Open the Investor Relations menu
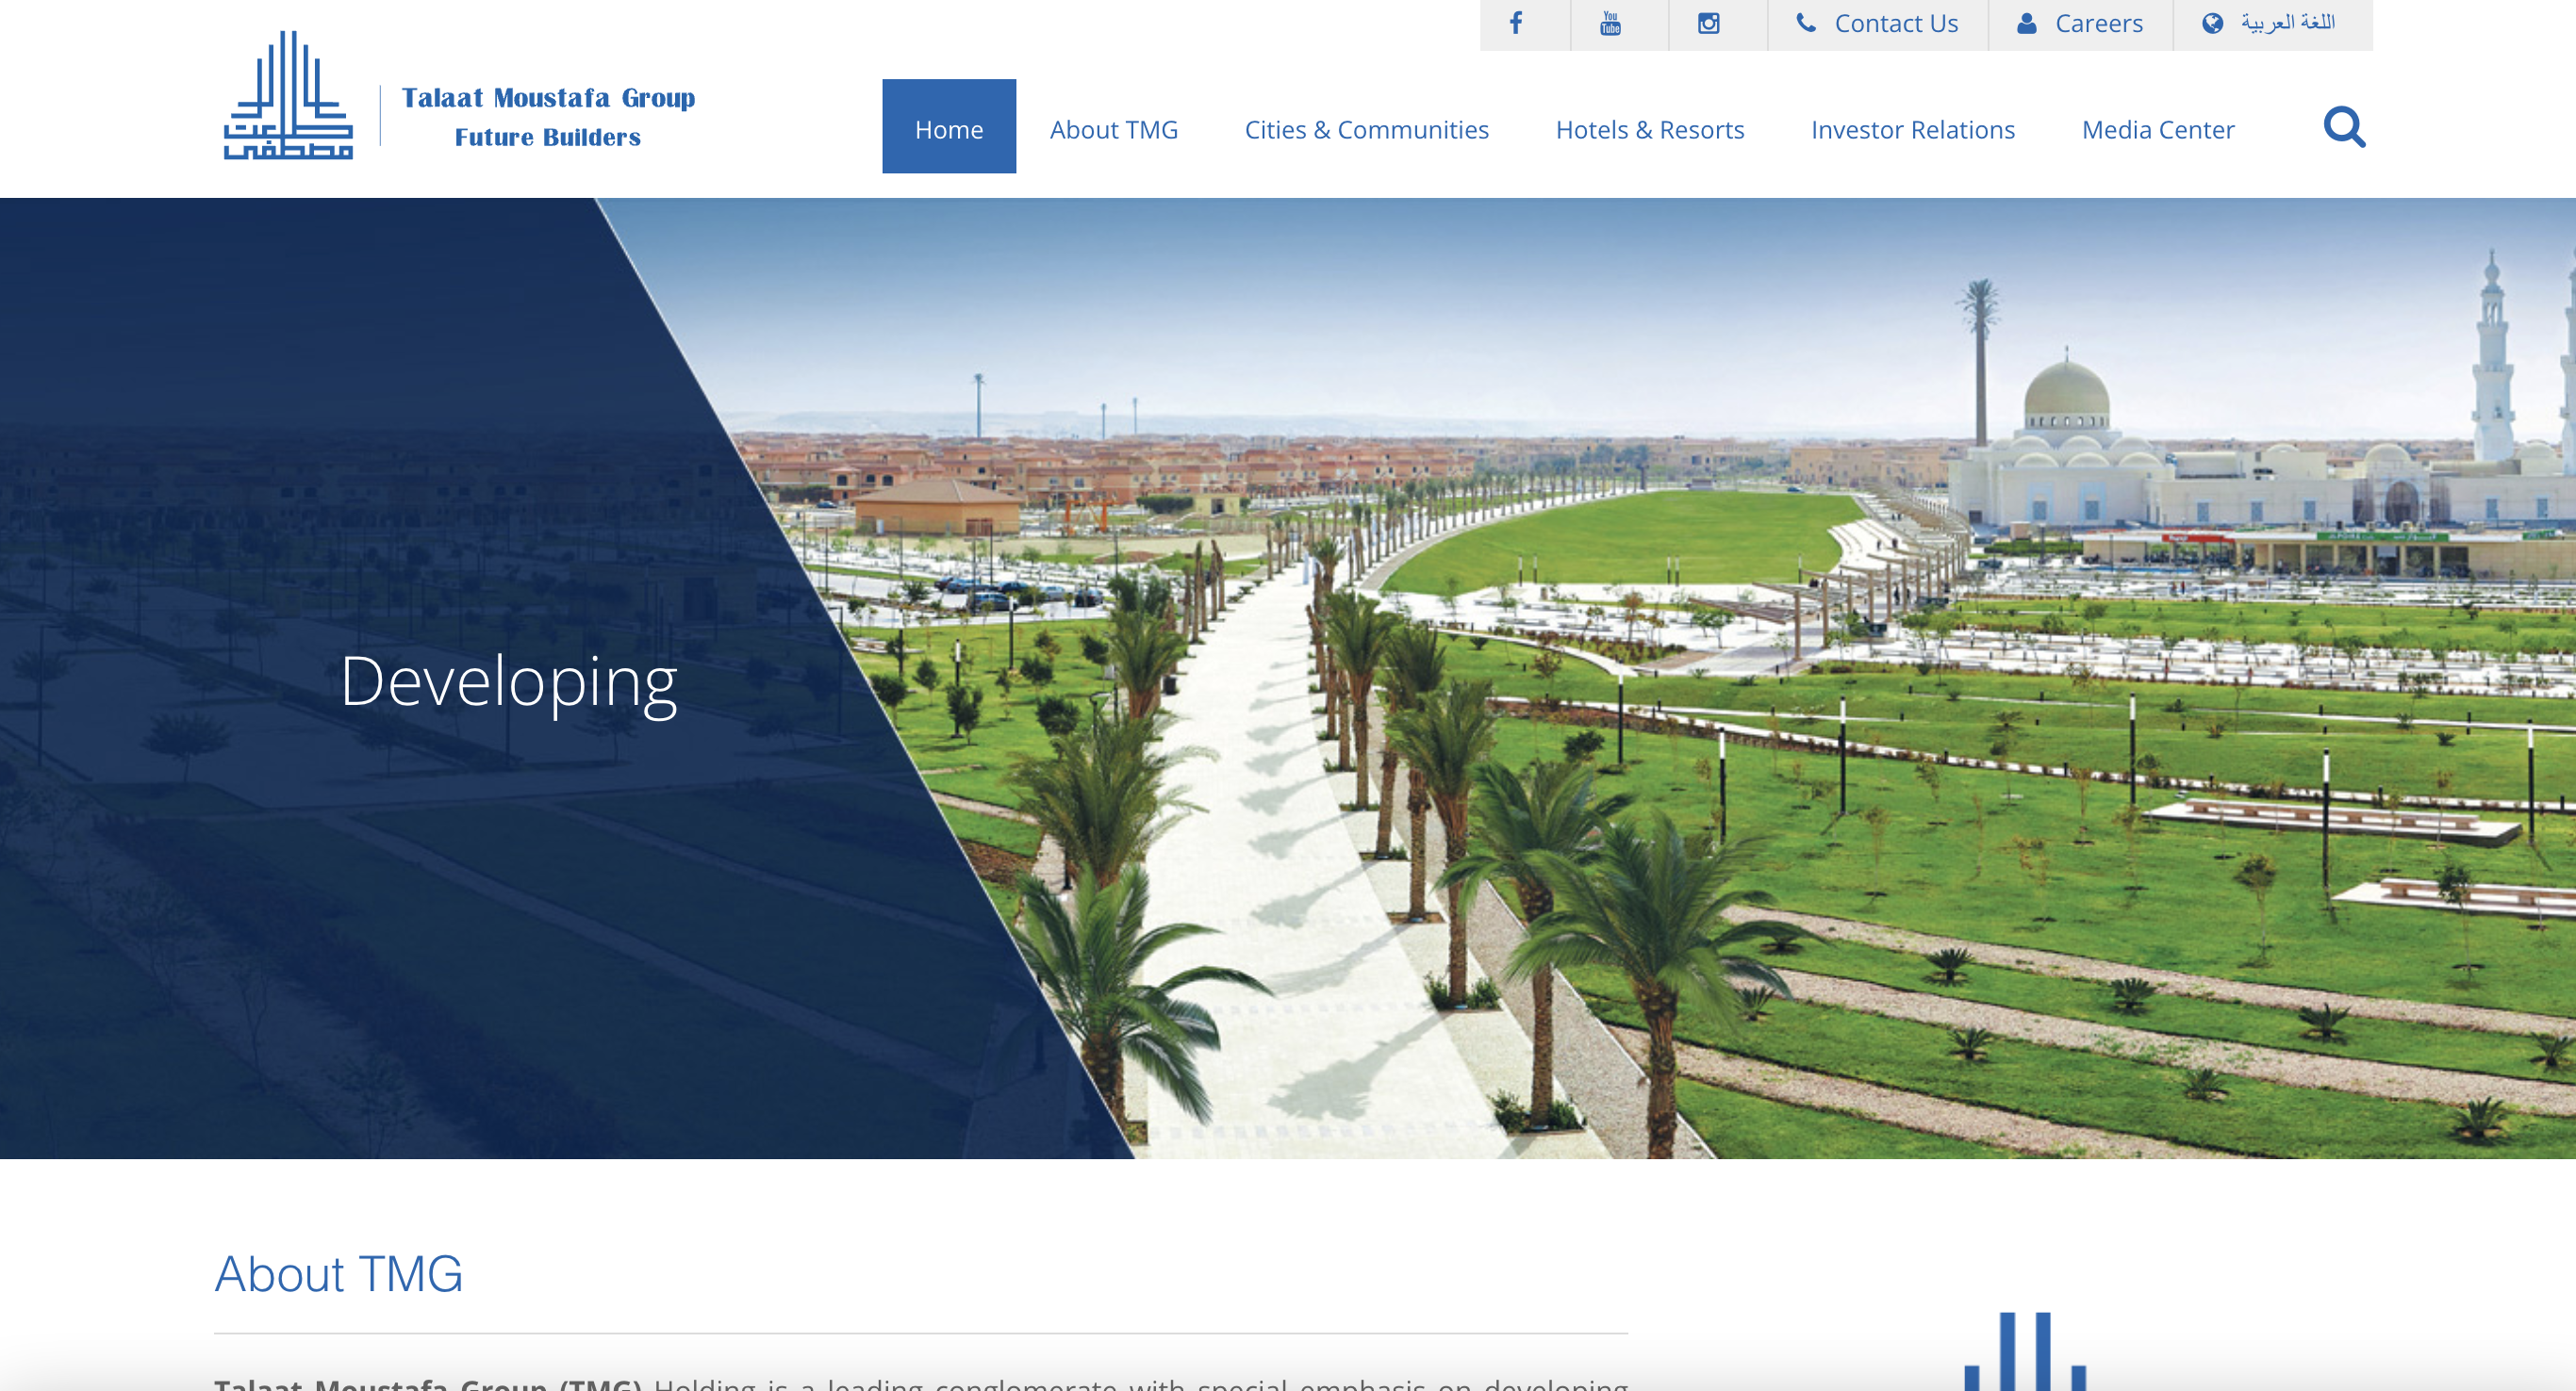Image resolution: width=2576 pixels, height=1391 pixels. point(1912,130)
